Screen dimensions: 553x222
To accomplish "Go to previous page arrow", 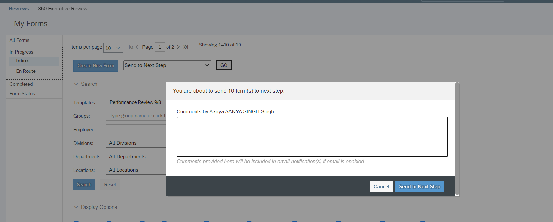I will (x=137, y=47).
